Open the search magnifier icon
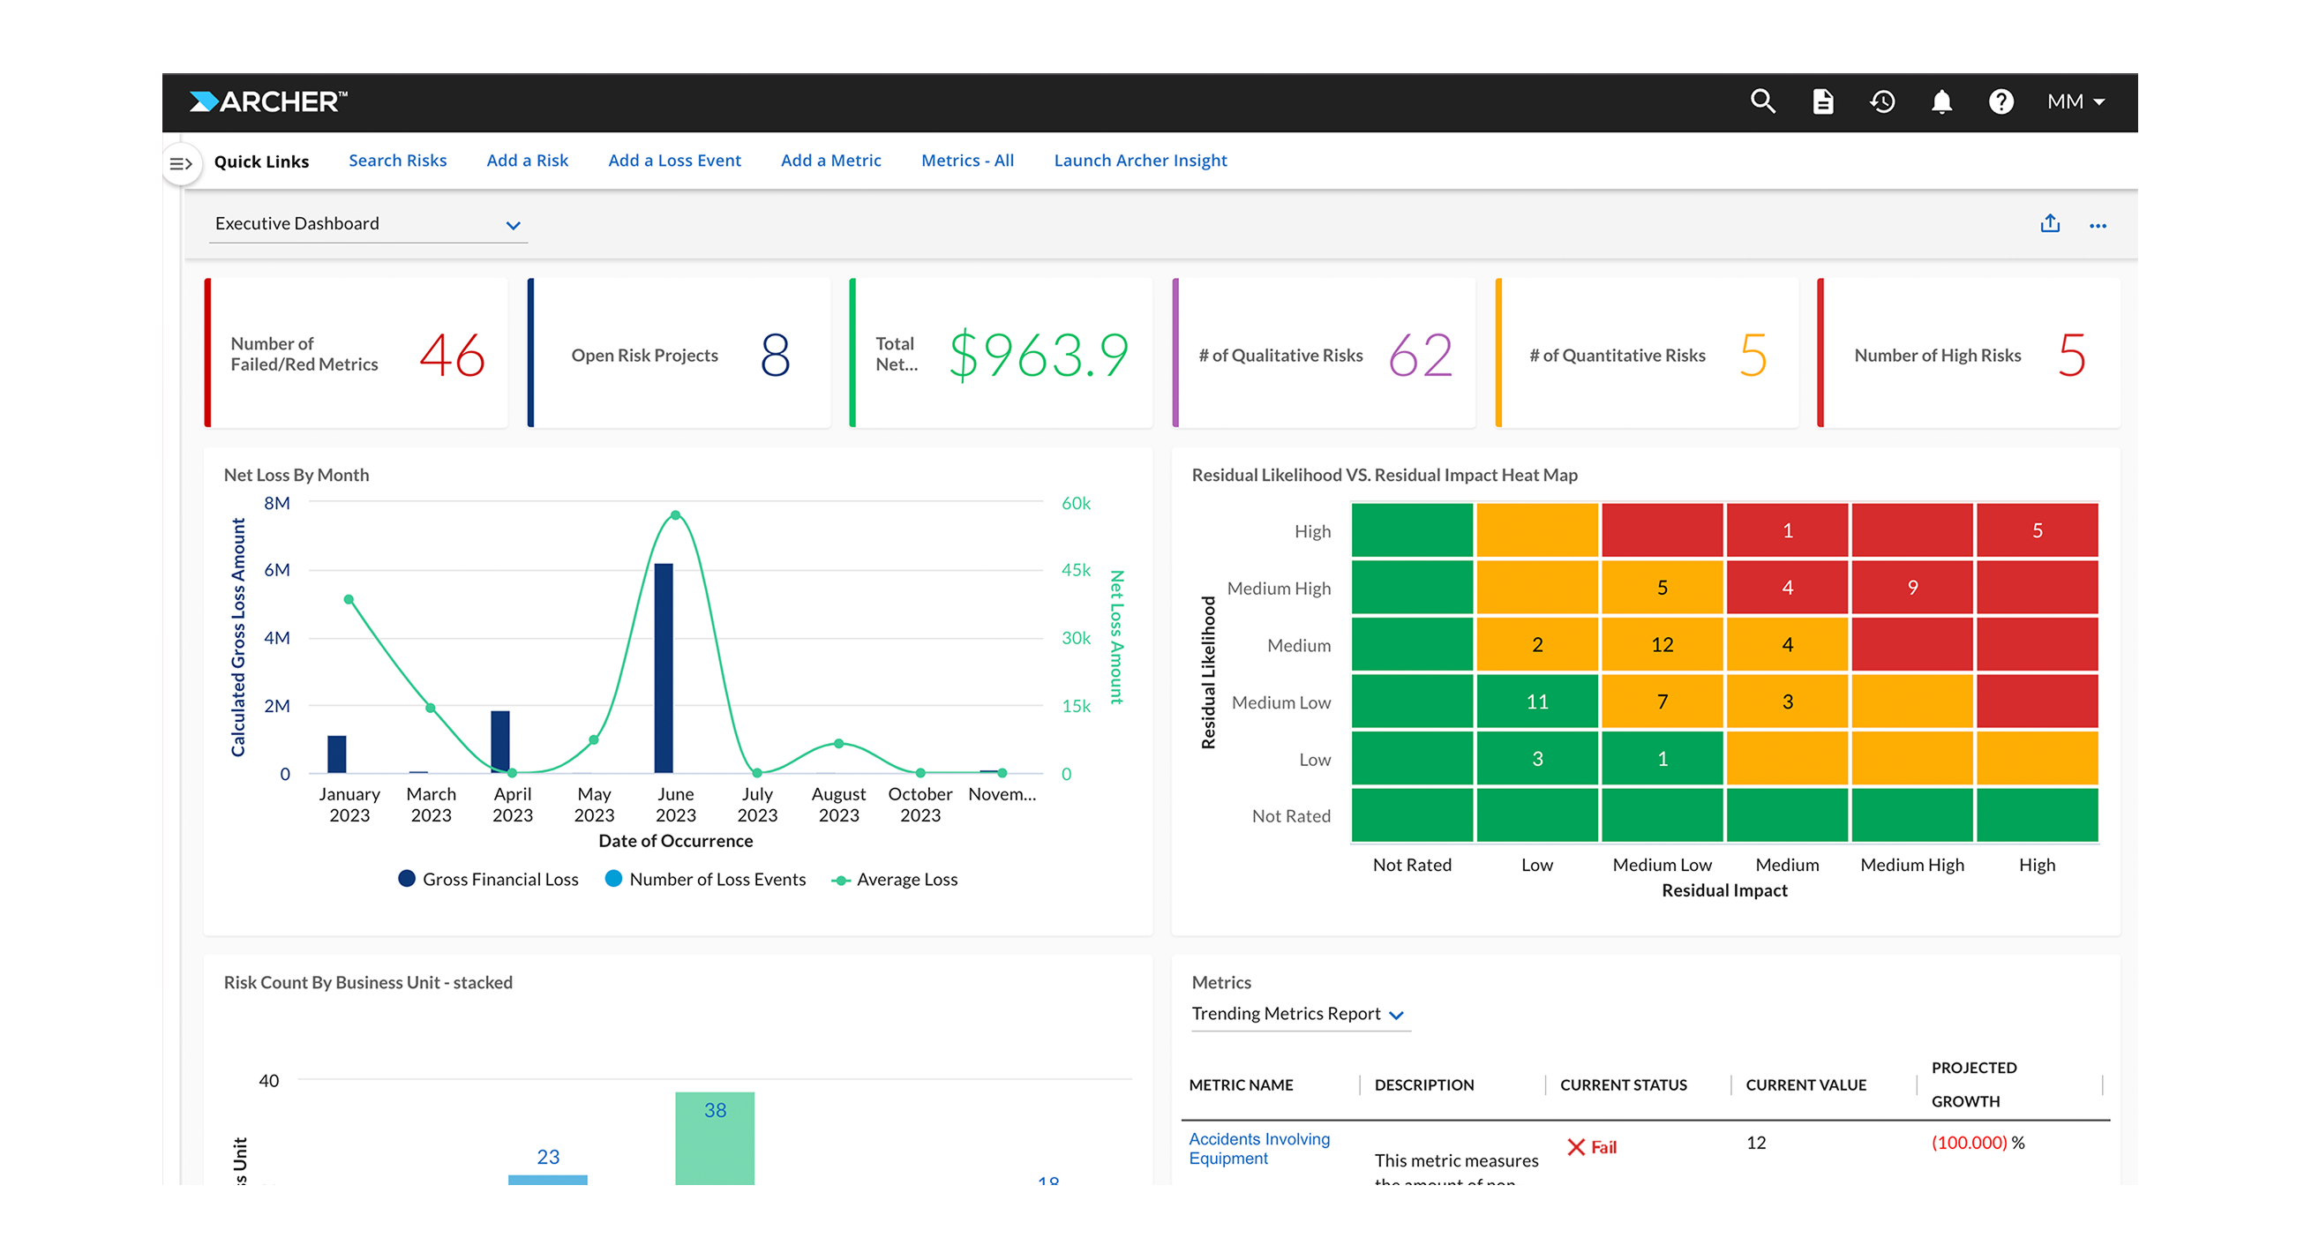This screenshot has height=1238, width=2312. coord(1763,101)
